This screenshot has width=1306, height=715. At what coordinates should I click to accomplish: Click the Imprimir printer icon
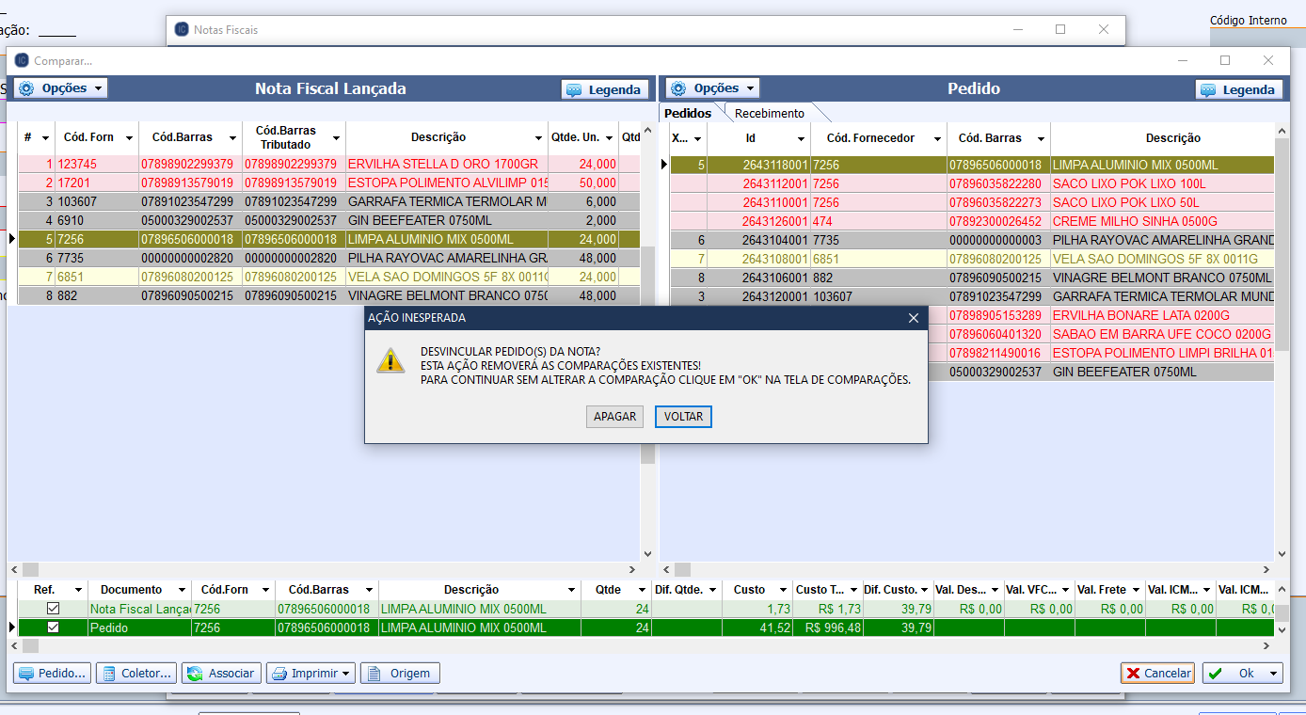click(x=279, y=674)
